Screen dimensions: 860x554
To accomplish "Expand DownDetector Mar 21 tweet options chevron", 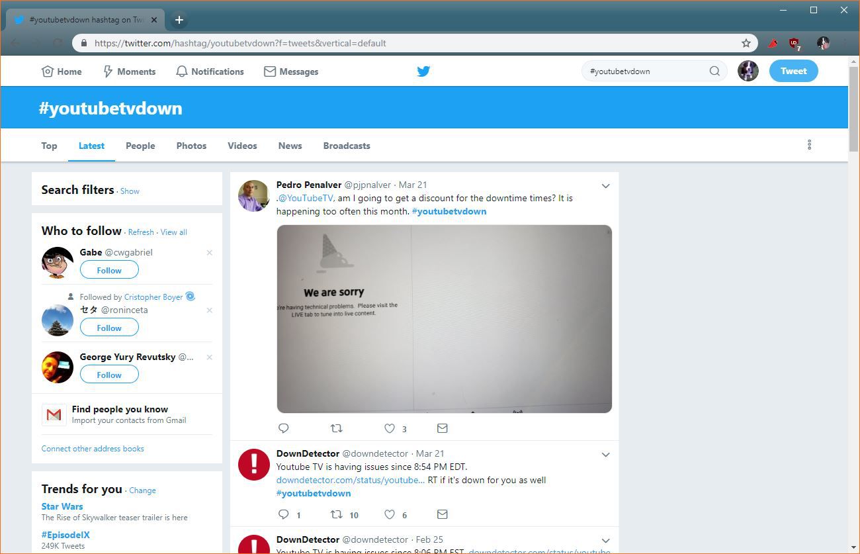I will 605,455.
